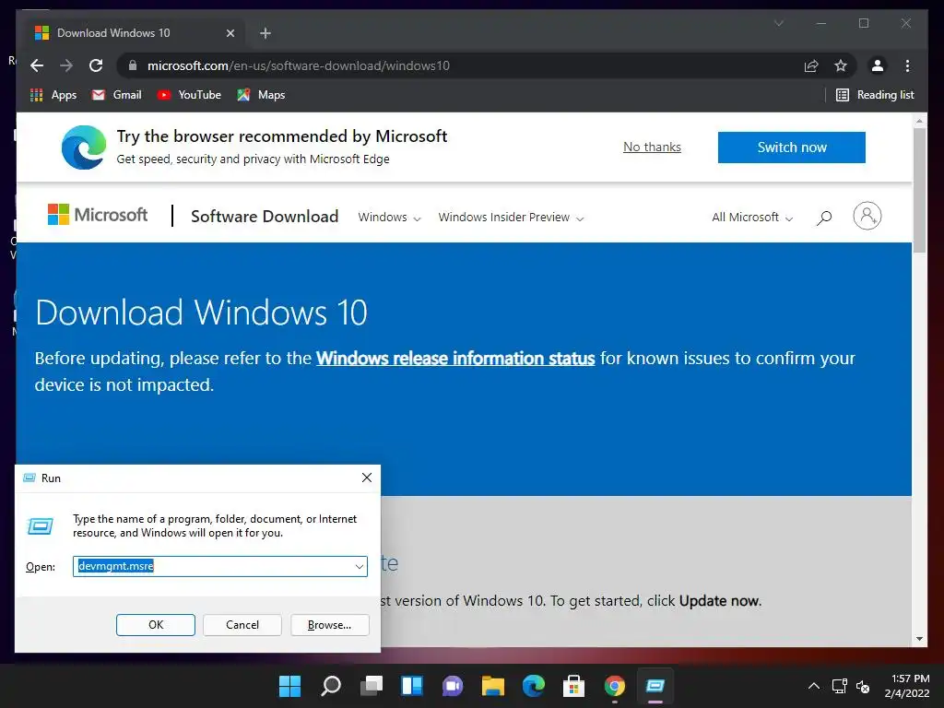Image resolution: width=944 pixels, height=708 pixels.
Task: Click the page scrollbar up arrow
Action: pos(919,121)
